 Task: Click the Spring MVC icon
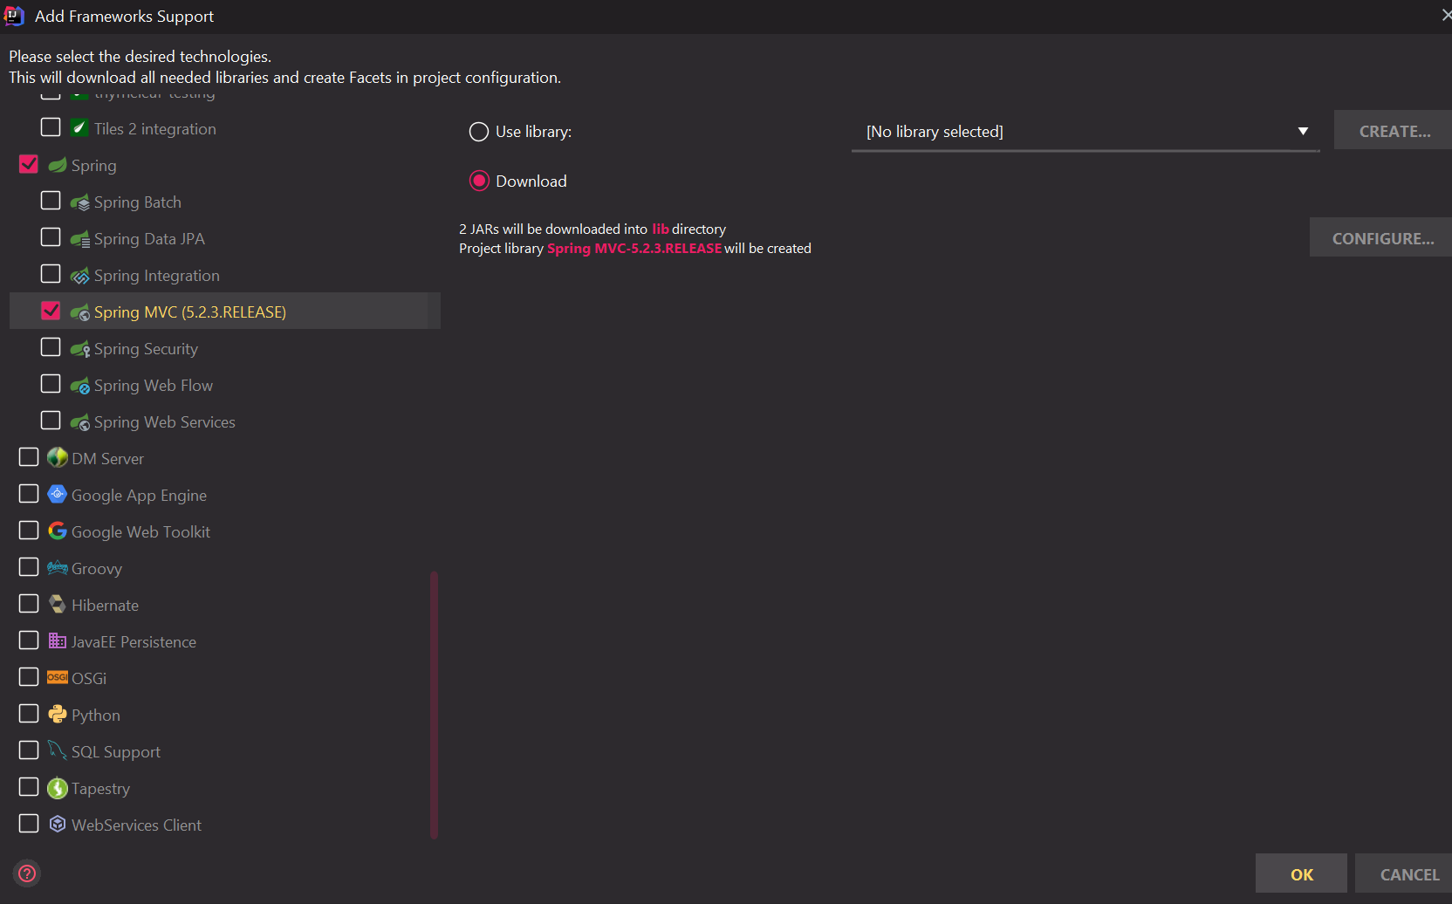(80, 312)
